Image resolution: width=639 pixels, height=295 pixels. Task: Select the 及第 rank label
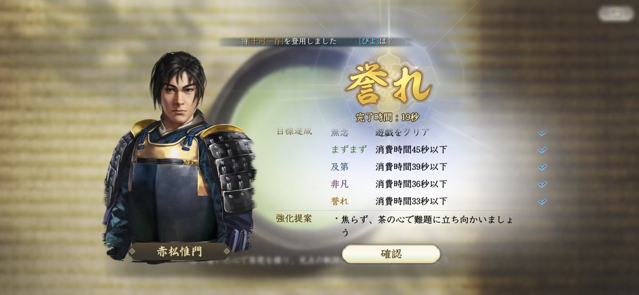point(340,167)
